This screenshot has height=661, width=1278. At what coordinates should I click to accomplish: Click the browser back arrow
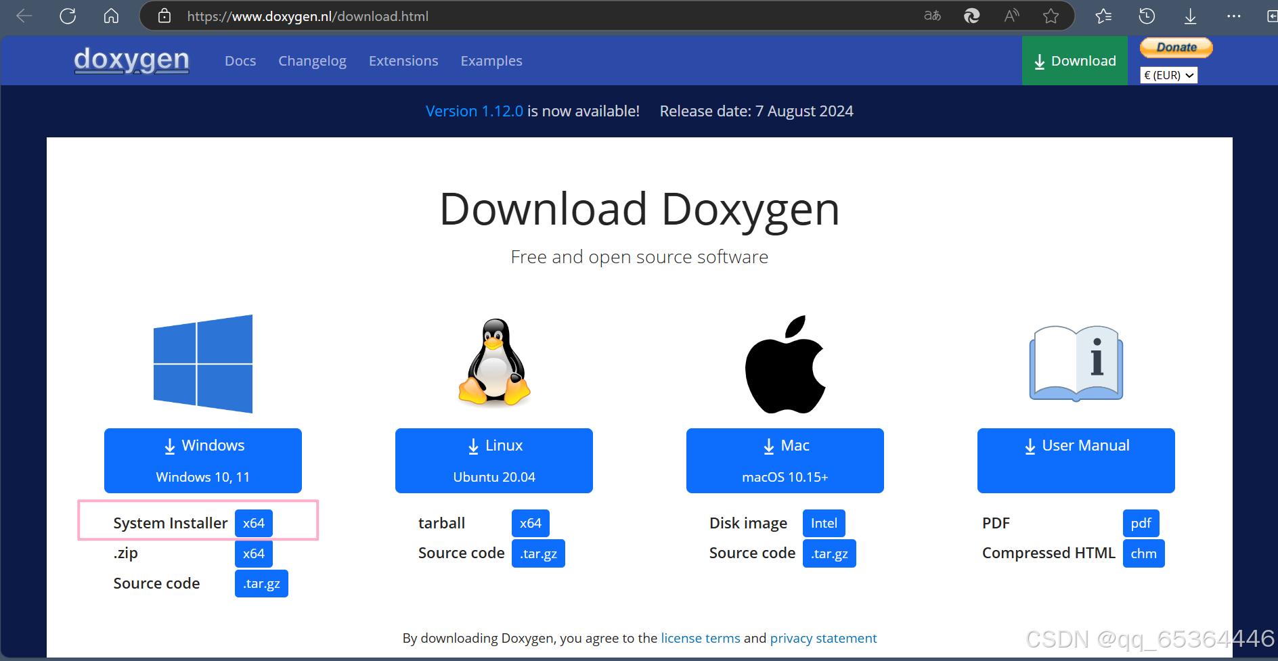24,16
